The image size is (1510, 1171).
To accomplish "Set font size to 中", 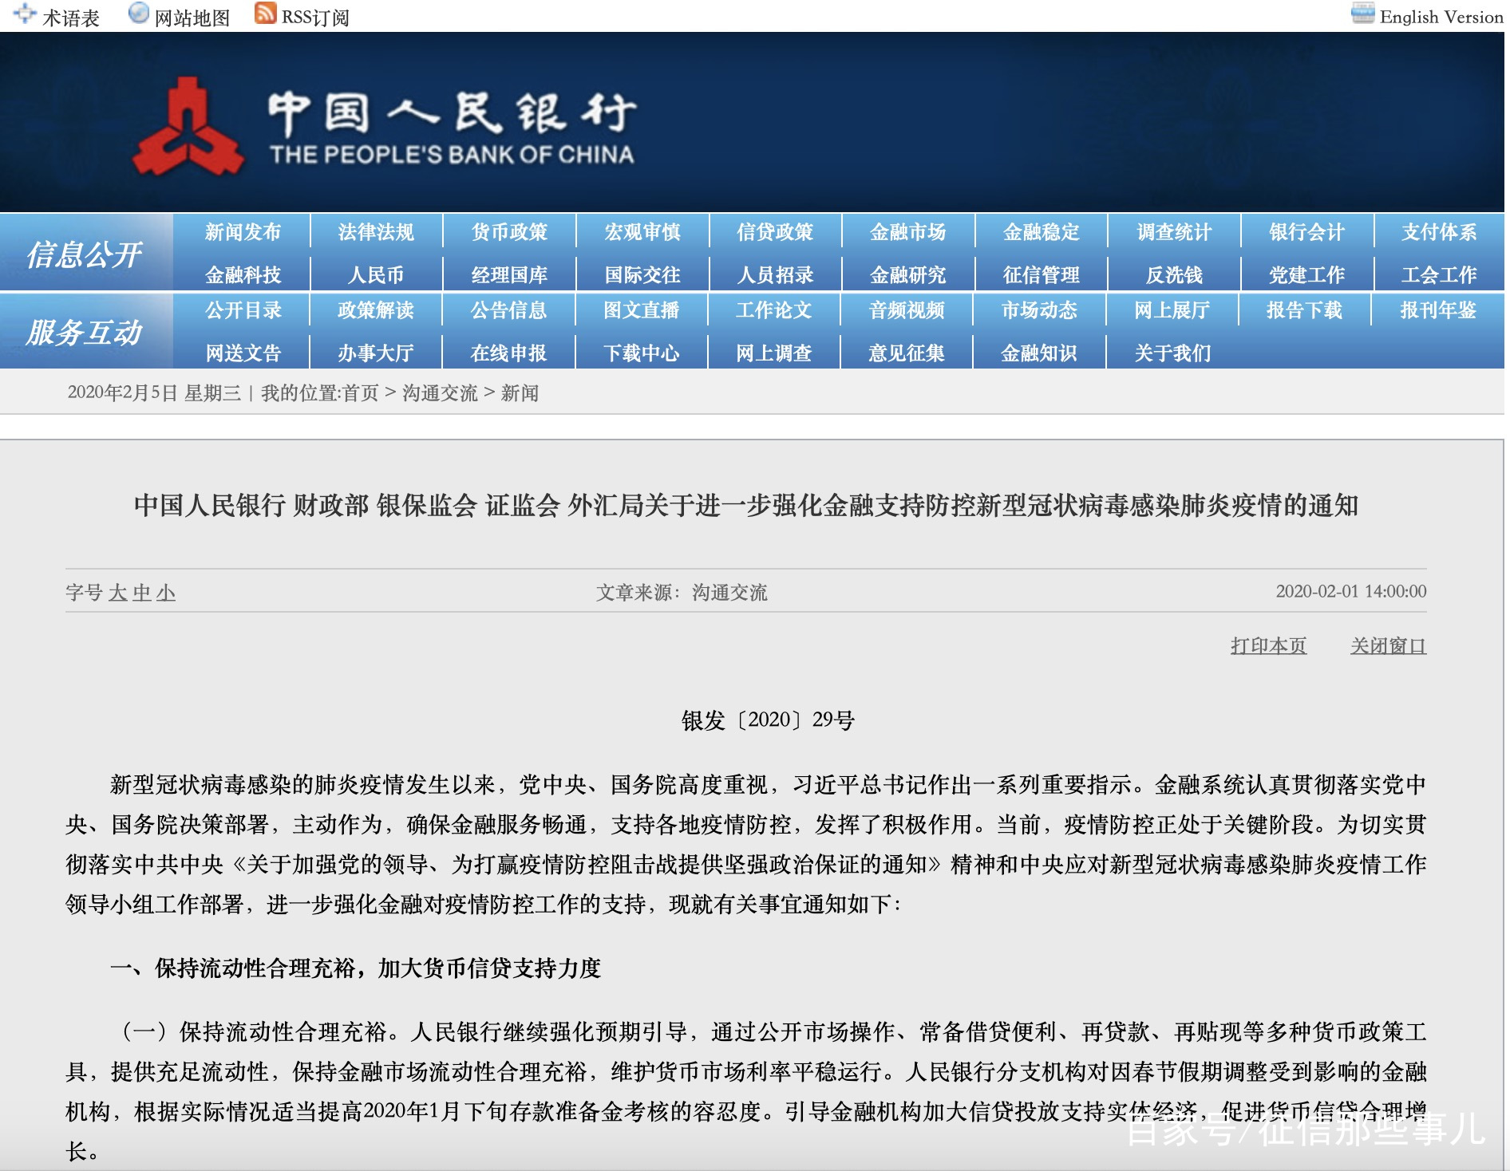I will [x=142, y=593].
